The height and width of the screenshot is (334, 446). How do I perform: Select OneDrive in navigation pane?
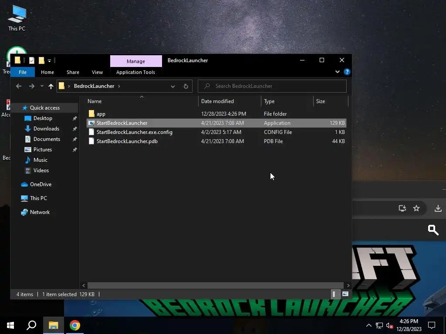[x=41, y=184]
